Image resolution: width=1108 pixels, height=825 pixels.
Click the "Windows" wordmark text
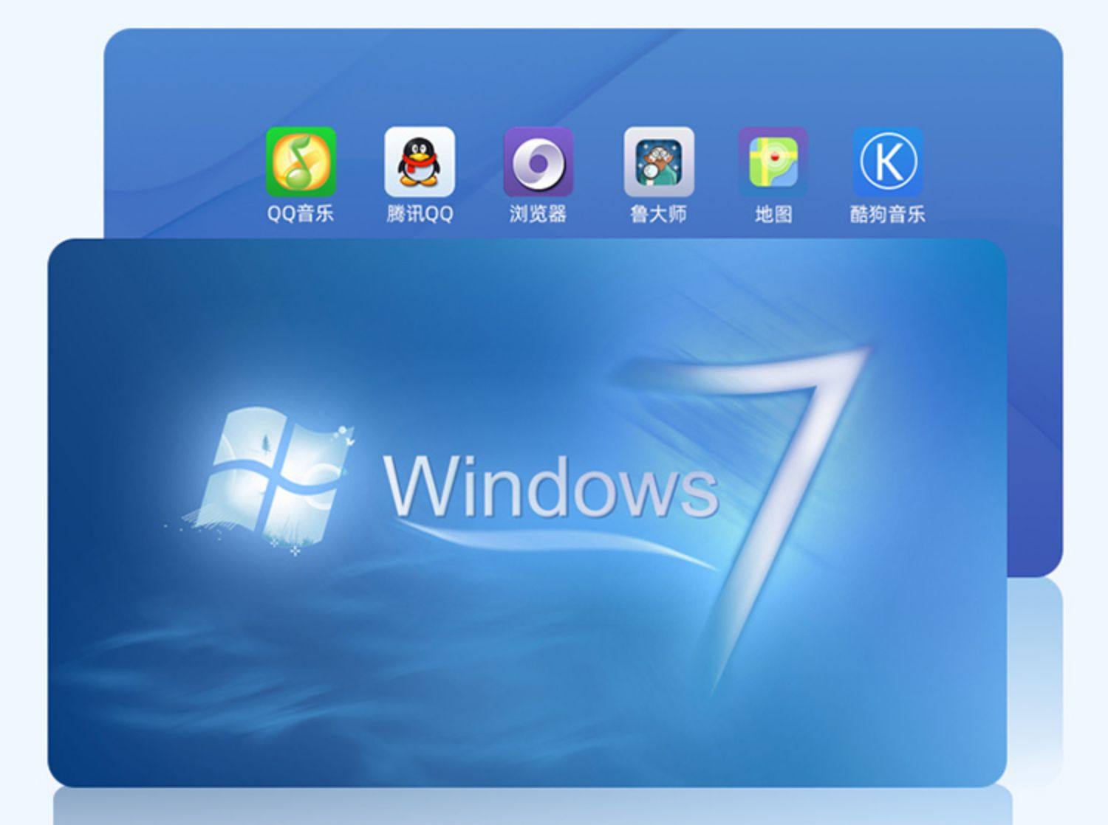[x=551, y=486]
